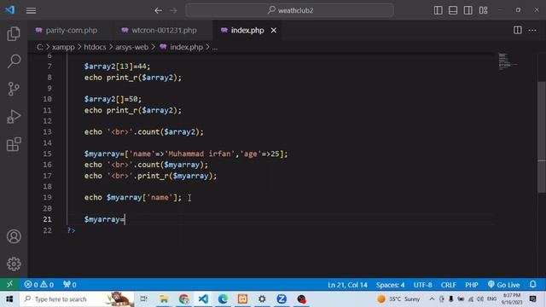Open the 35°C Sunny weather widget
This screenshot has width=546, height=307.
(398, 299)
